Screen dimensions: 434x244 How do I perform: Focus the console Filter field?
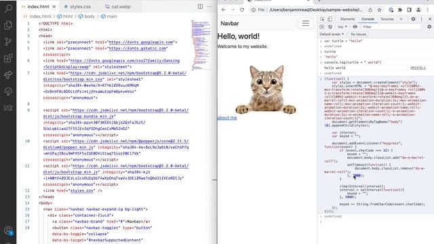click(x=391, y=27)
